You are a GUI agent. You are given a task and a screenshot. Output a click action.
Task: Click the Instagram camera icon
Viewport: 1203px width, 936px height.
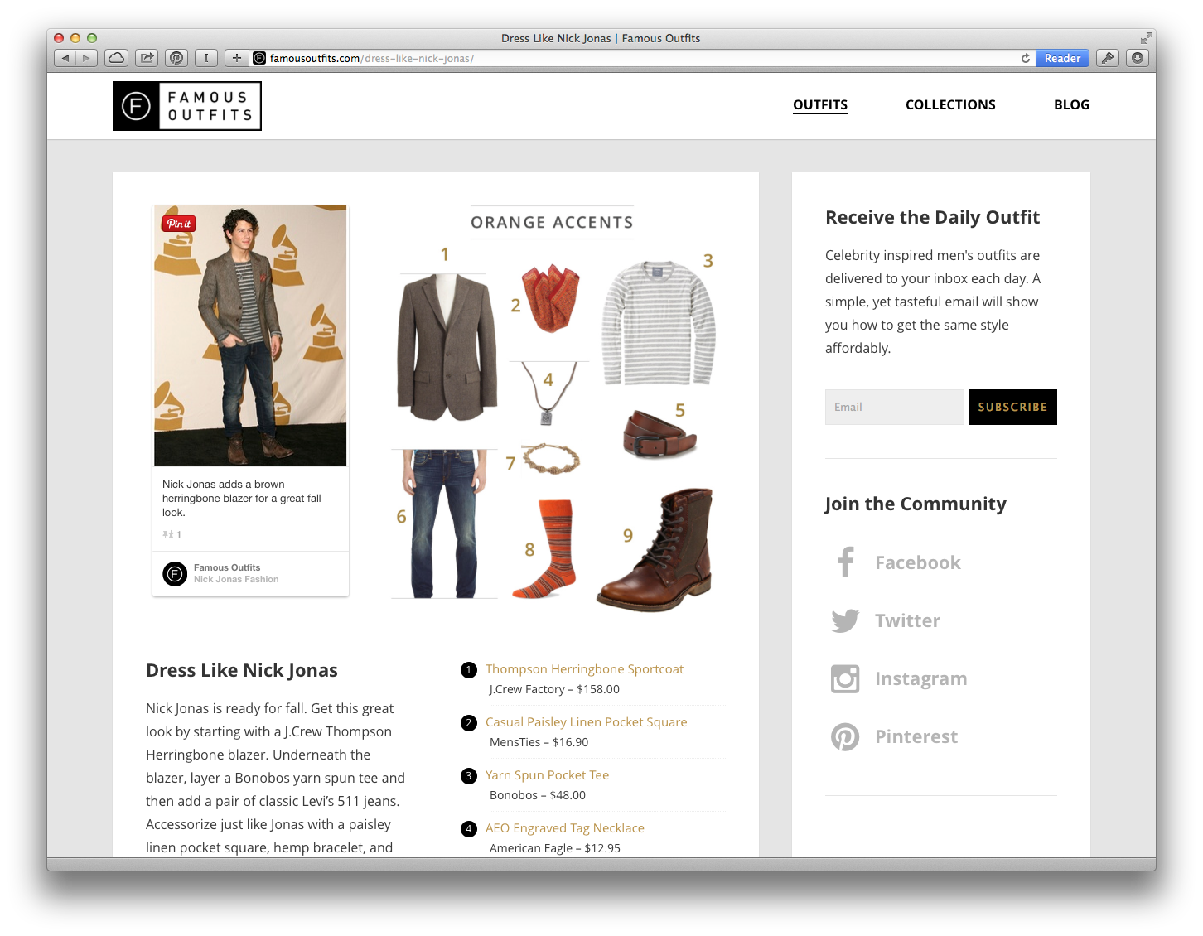[x=845, y=678]
